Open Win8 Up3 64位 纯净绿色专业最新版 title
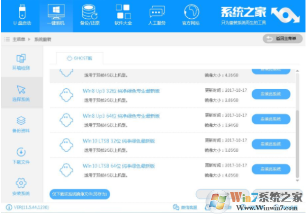Image resolution: width=306 pixels, height=215 pixels. click(x=121, y=116)
